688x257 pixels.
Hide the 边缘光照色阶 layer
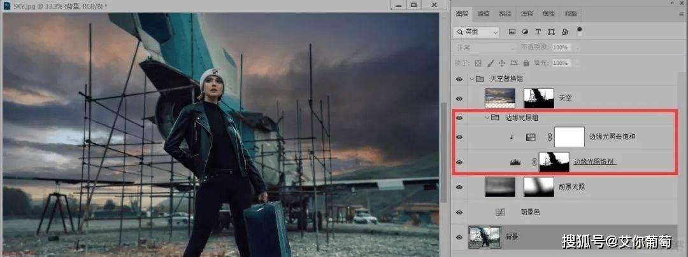coord(459,162)
